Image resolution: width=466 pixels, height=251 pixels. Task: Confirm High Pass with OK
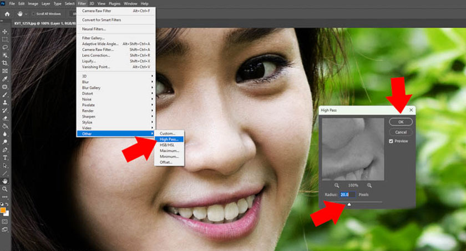[401, 122]
